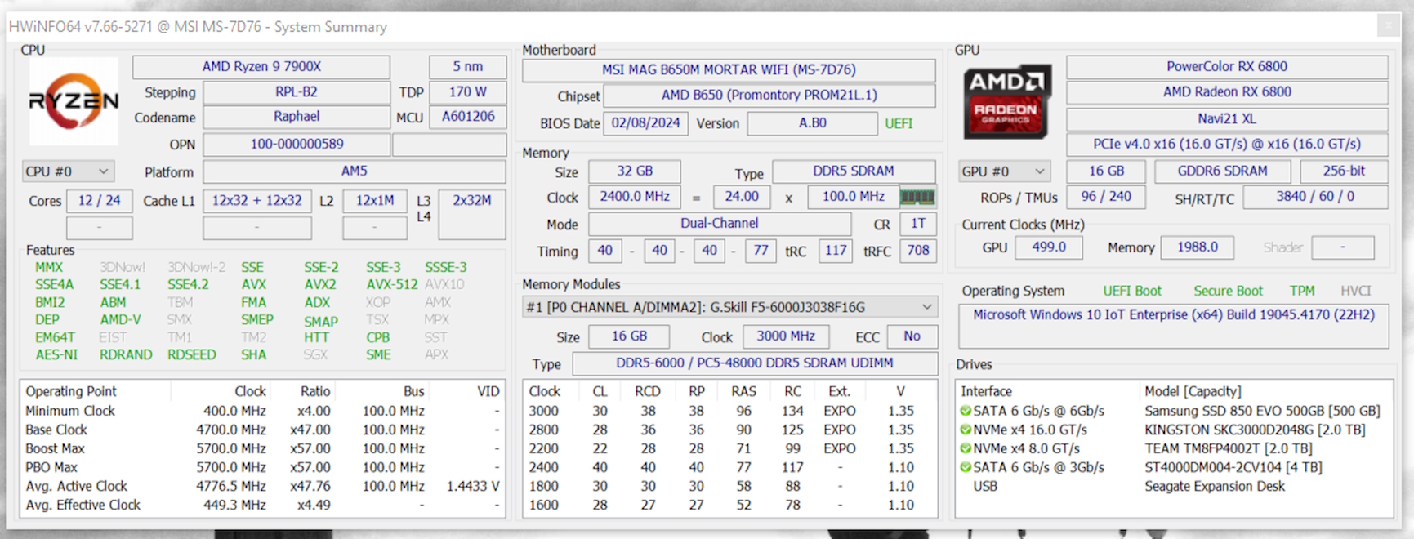Click the GPU Memory clock 1988.0 value
Viewport: 1414px width, 539px height.
click(x=1198, y=247)
